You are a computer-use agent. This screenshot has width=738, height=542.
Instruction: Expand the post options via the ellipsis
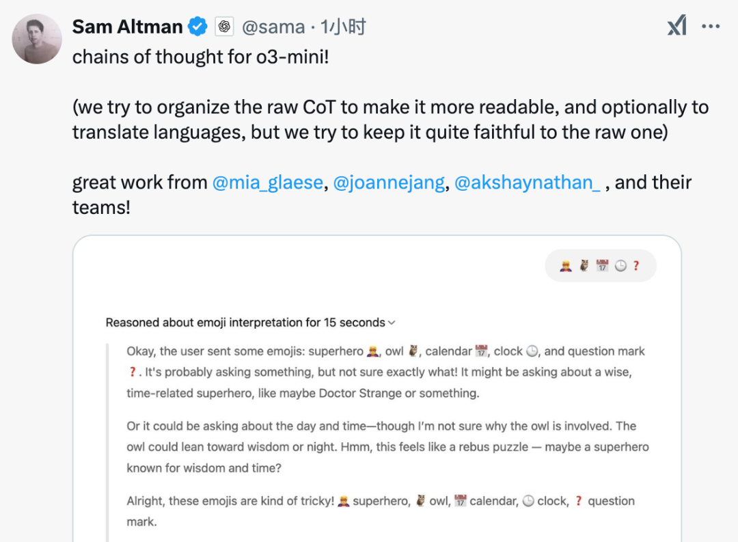tap(711, 25)
